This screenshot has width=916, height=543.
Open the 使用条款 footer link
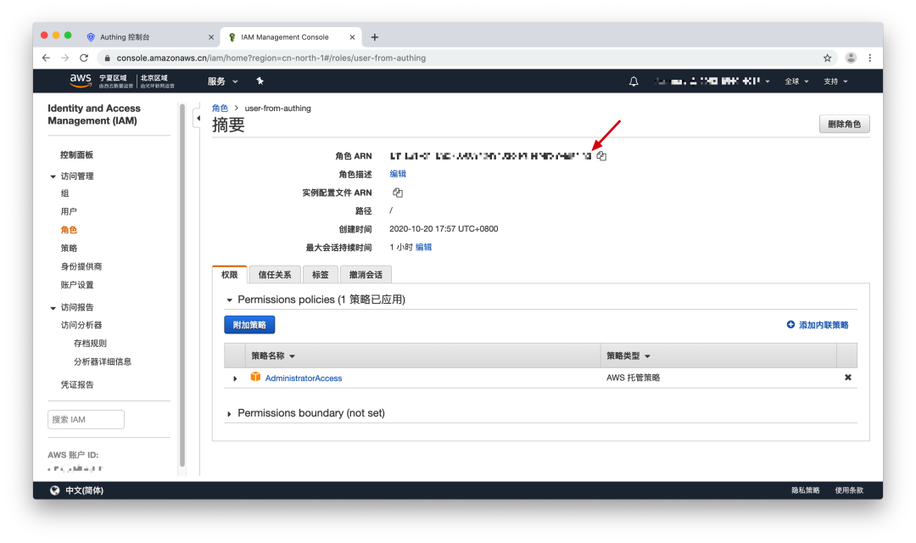849,490
